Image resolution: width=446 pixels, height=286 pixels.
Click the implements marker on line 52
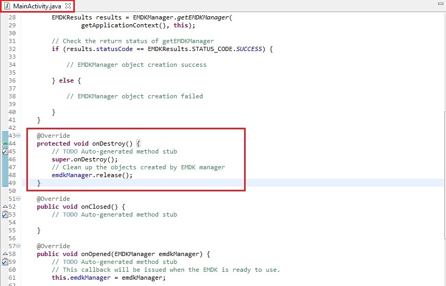(5, 207)
